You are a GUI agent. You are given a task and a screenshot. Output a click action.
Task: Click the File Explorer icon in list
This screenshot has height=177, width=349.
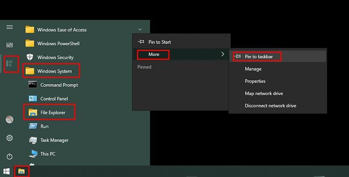pos(33,112)
